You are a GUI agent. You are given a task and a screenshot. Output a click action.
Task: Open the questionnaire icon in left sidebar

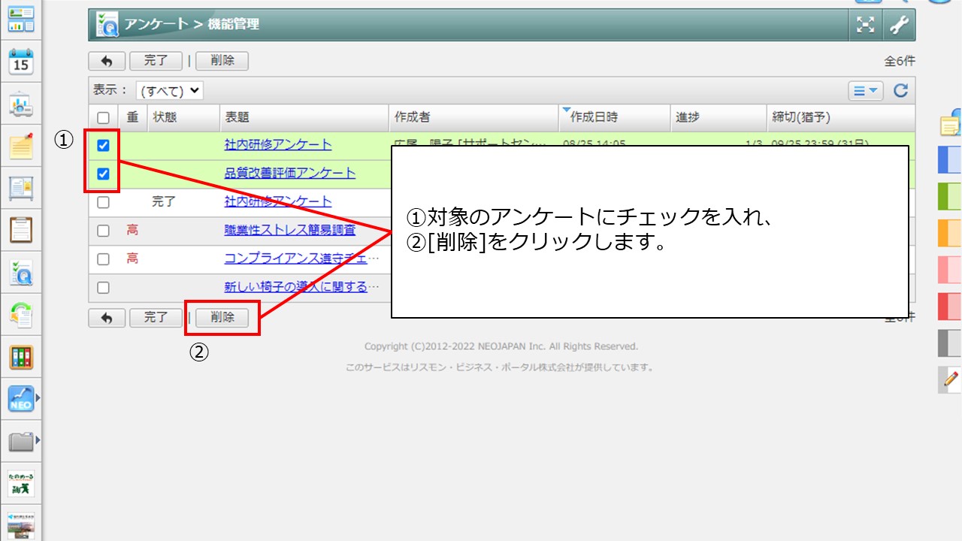pos(21,274)
